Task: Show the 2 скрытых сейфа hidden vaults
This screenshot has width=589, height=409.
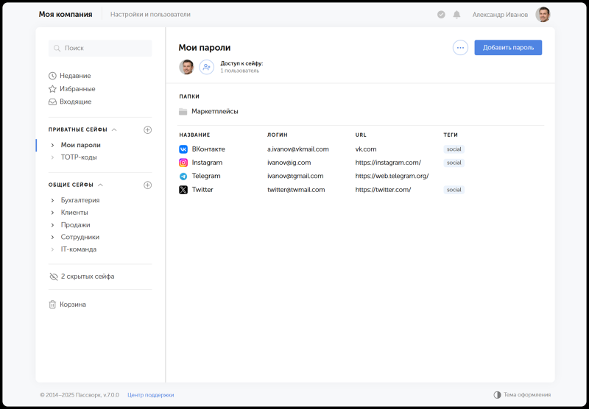Action: point(82,277)
